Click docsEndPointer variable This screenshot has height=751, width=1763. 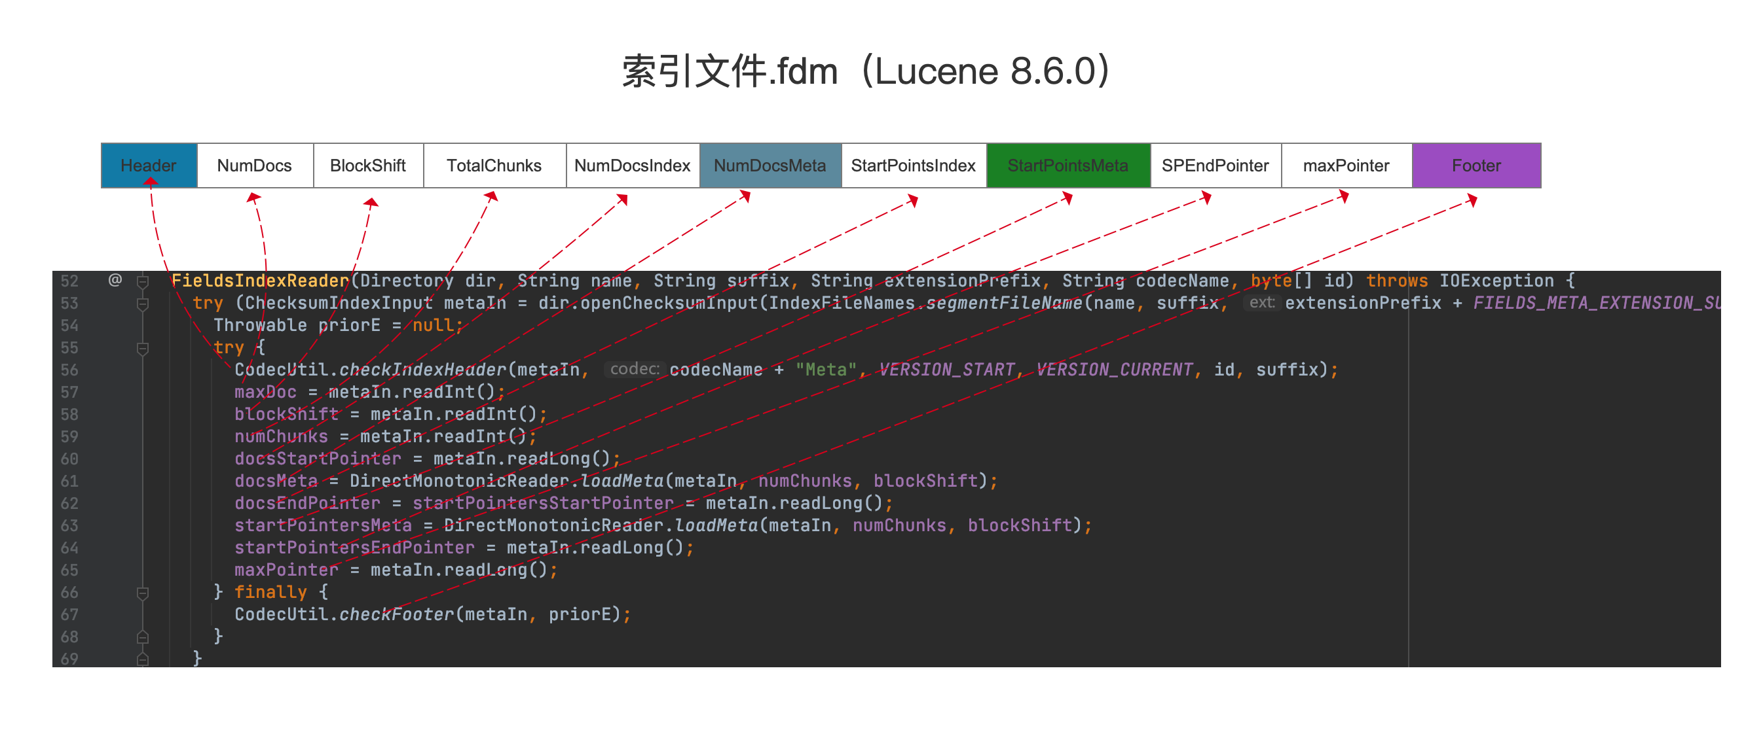click(307, 503)
